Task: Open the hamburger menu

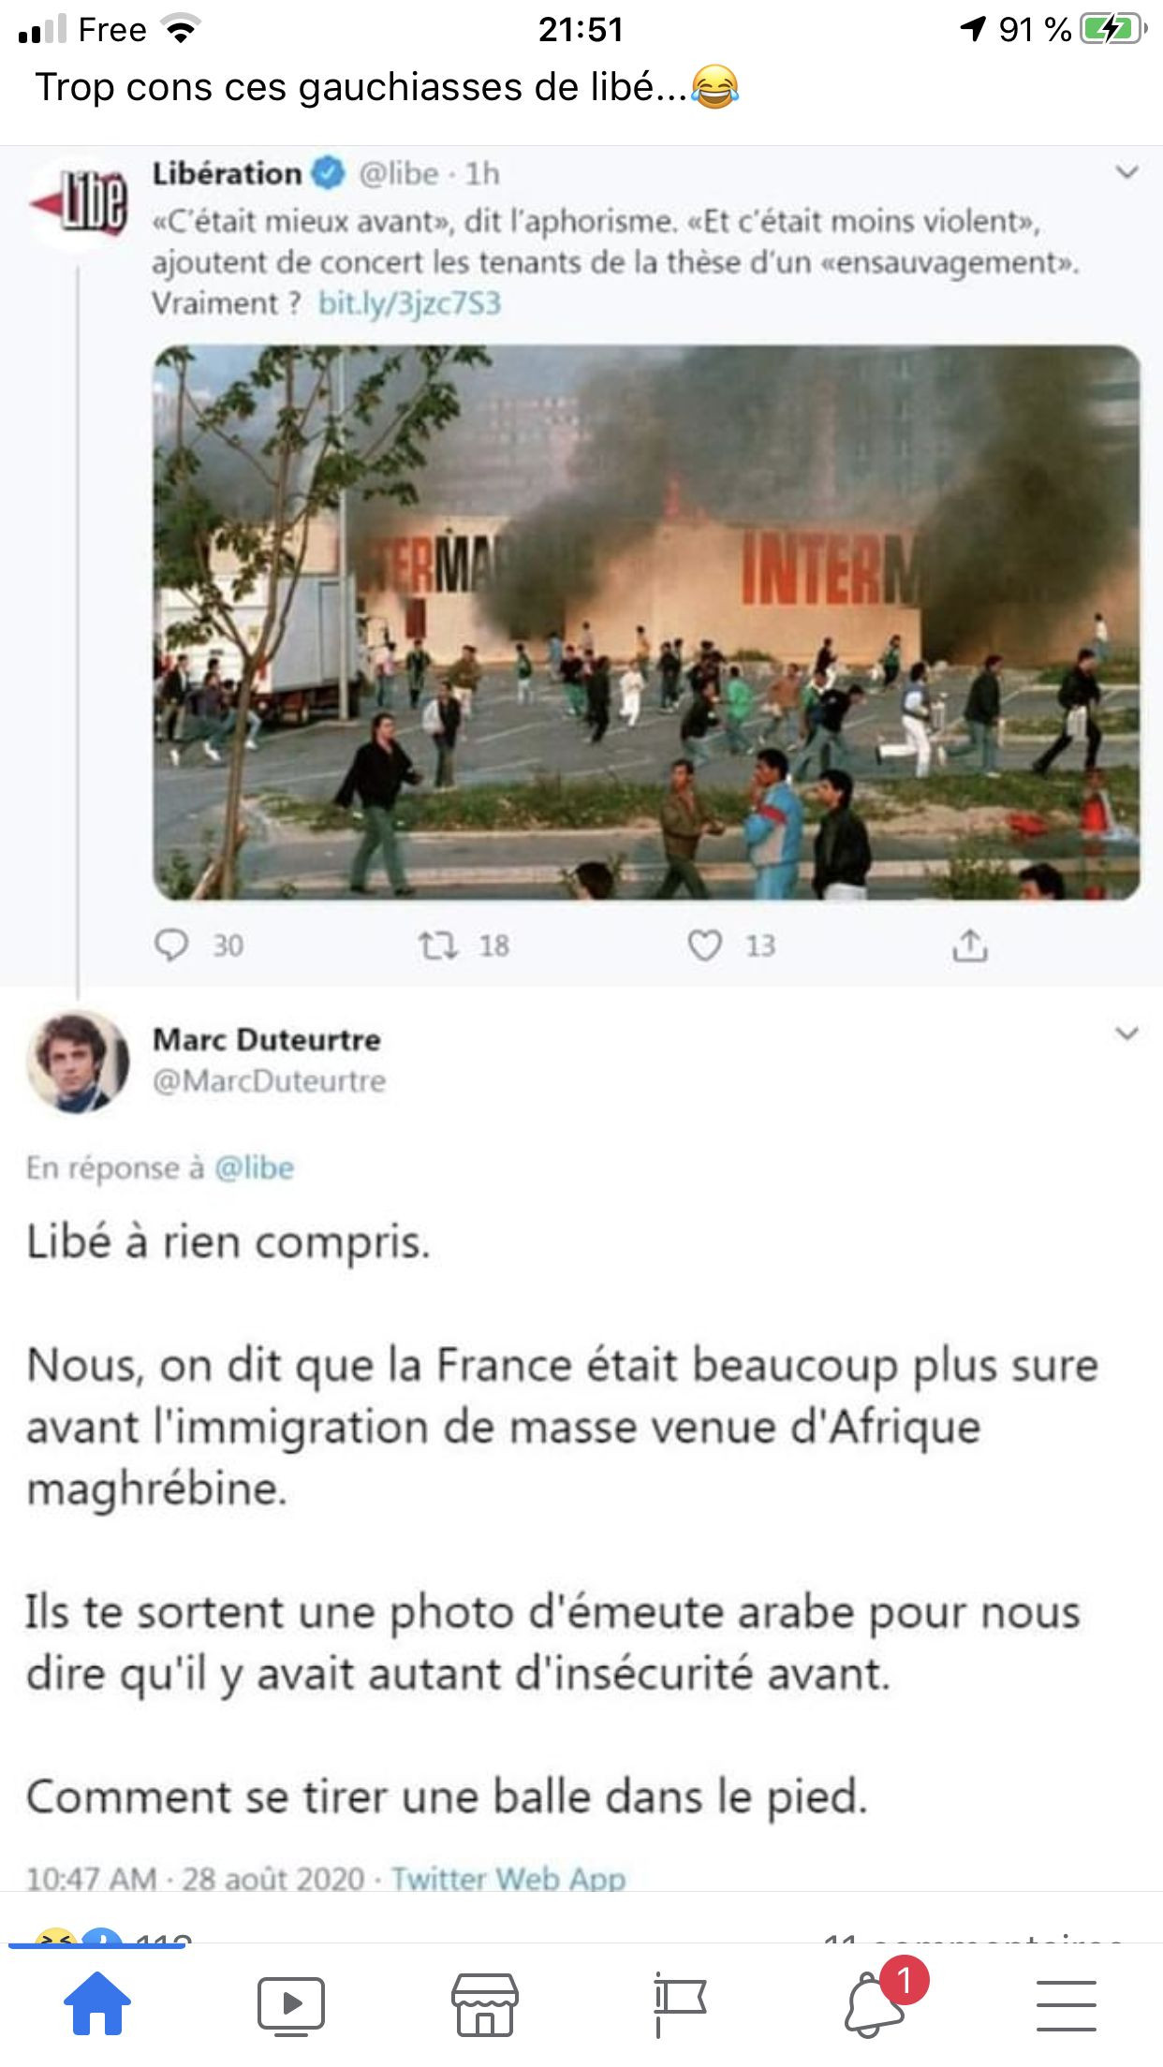Action: point(1066,2005)
